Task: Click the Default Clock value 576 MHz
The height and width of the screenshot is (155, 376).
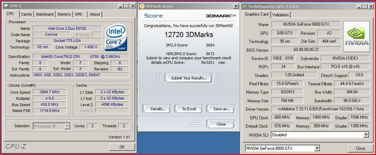Action: pyautogui.click(x=282, y=126)
